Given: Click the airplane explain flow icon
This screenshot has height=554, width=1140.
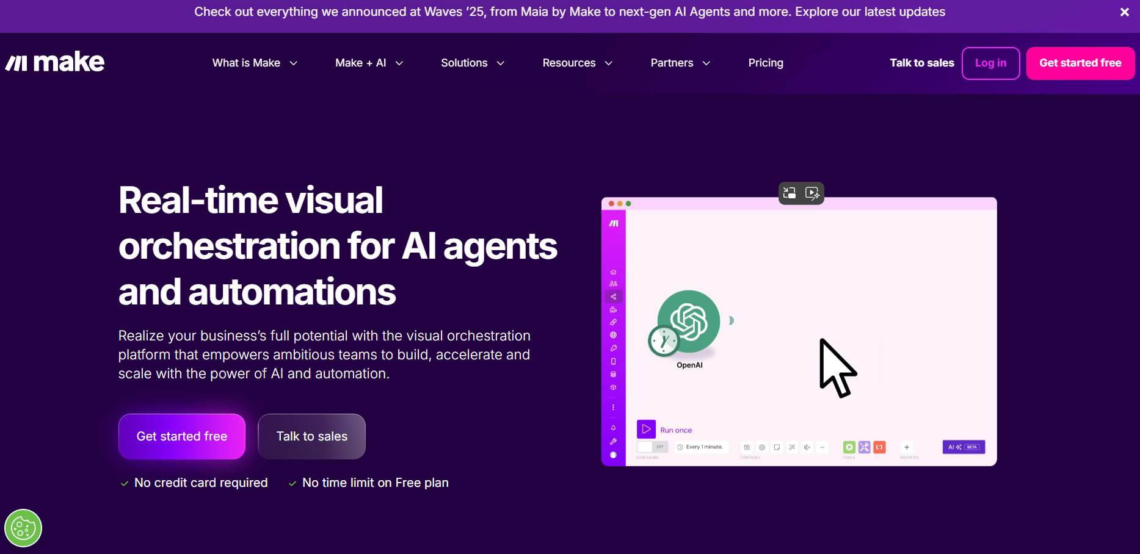Looking at the screenshot, I should [x=807, y=447].
